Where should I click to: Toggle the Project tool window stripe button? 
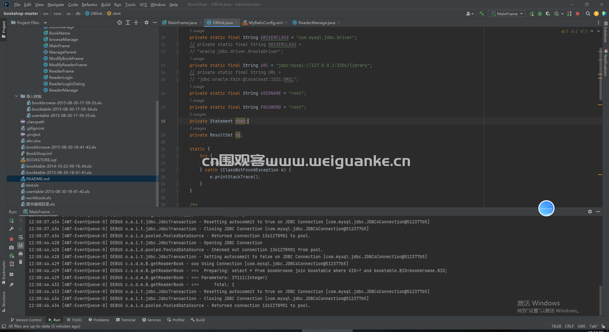pyautogui.click(x=3, y=29)
